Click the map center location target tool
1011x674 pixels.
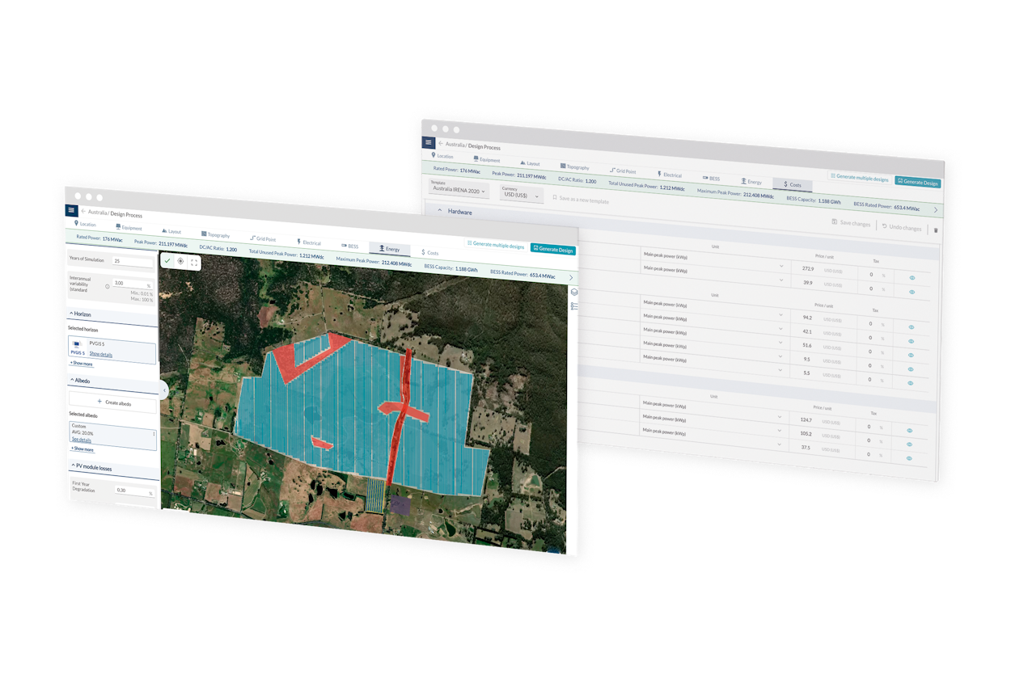coord(180,262)
